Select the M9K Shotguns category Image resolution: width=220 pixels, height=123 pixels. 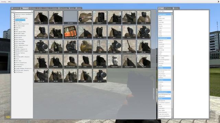(20, 40)
